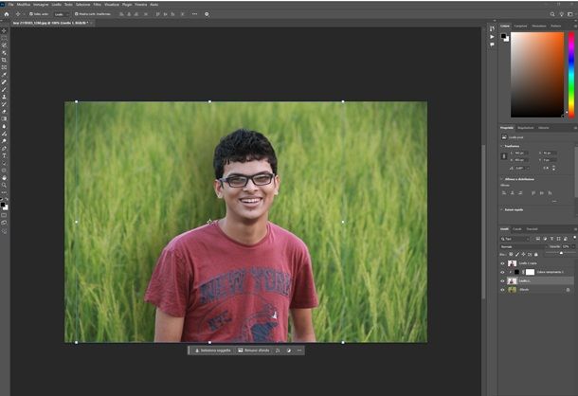
Task: Toggle the Auto-select checkbox
Action: (x=31, y=14)
